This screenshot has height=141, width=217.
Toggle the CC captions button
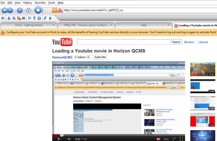(158, 139)
